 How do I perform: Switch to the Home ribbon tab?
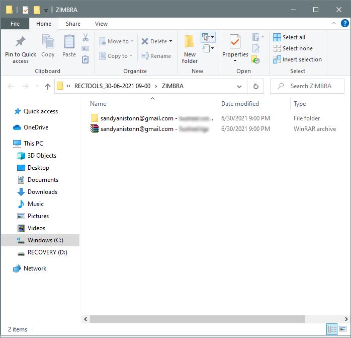point(44,24)
